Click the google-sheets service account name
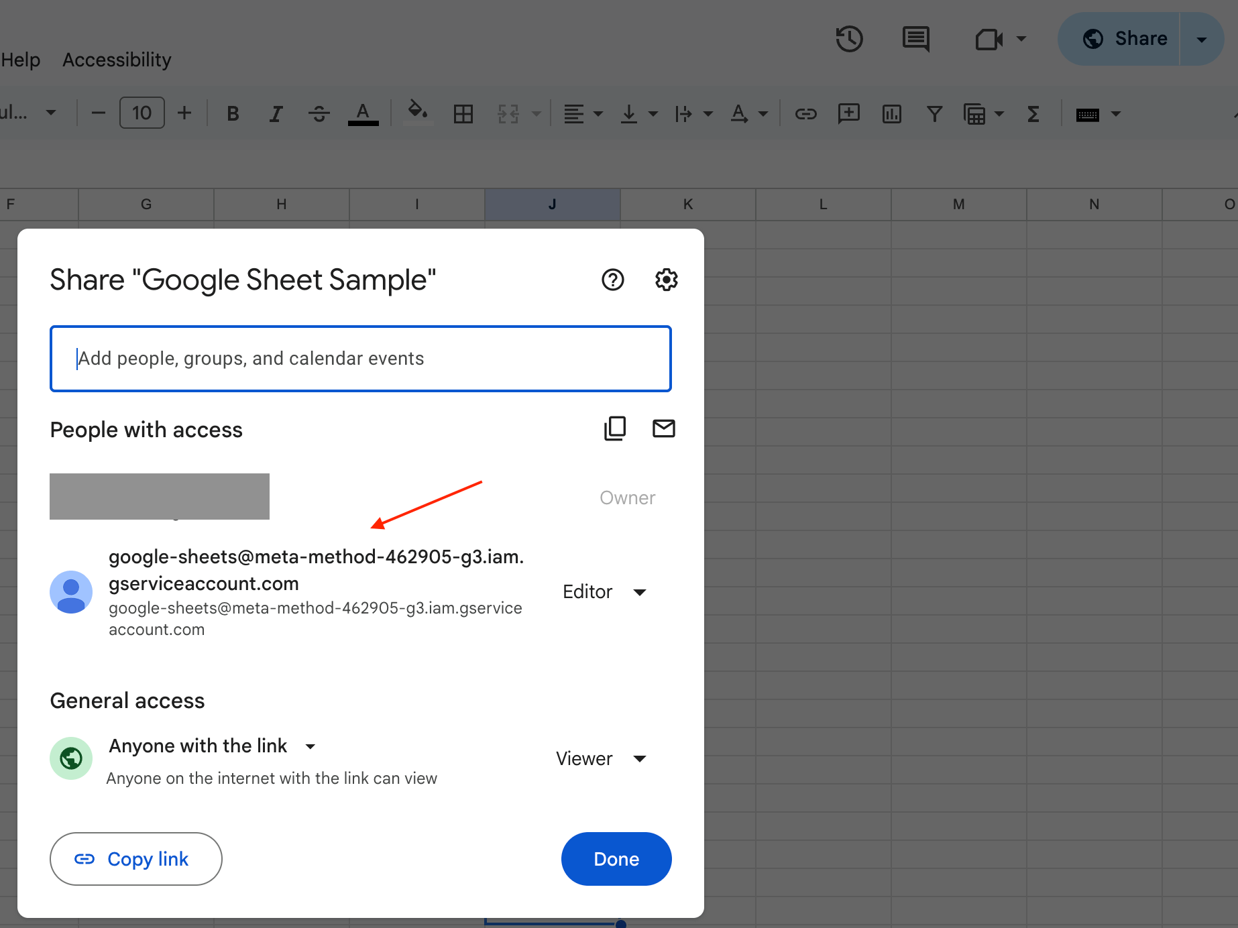Viewport: 1238px width, 928px height. pos(317,570)
